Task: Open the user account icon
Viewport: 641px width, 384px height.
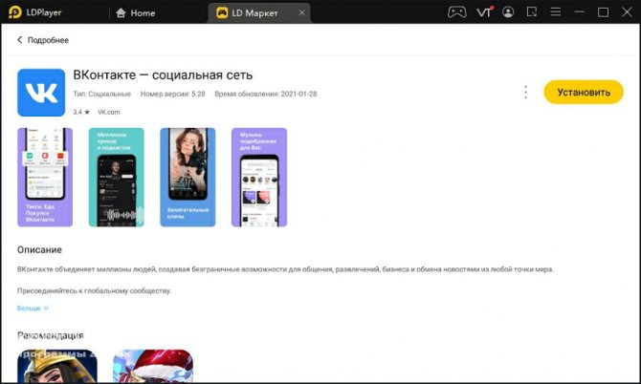Action: click(x=508, y=12)
